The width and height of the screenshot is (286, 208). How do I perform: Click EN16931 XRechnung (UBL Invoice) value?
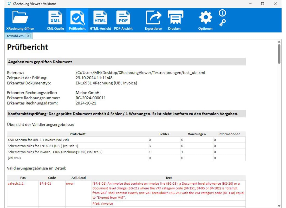(106, 83)
